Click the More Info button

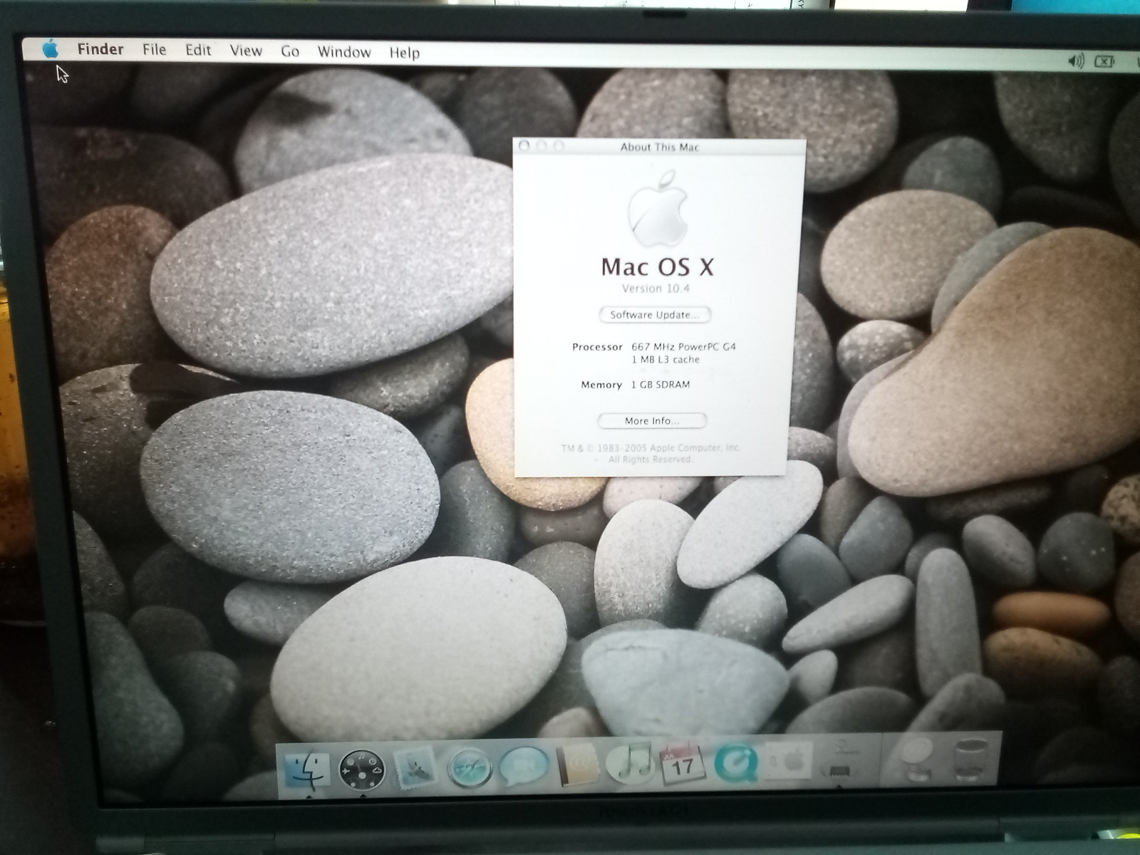coord(652,421)
